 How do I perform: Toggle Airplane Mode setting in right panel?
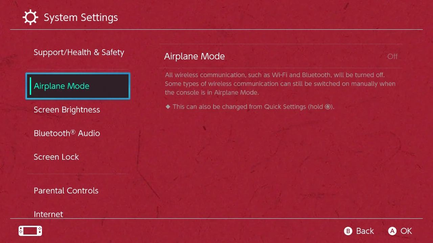(x=281, y=56)
